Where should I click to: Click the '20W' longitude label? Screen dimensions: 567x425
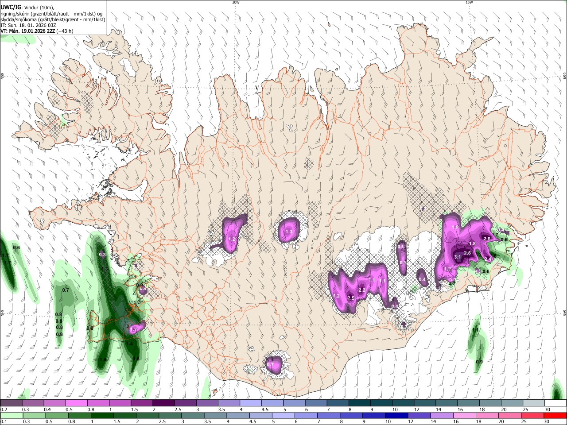236,2
